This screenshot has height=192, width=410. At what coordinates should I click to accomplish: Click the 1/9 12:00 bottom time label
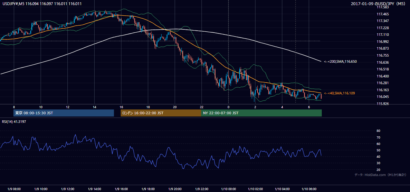click(68, 189)
